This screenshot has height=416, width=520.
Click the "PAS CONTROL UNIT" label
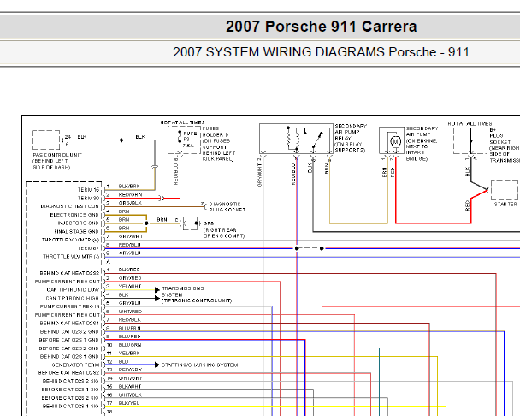click(57, 155)
